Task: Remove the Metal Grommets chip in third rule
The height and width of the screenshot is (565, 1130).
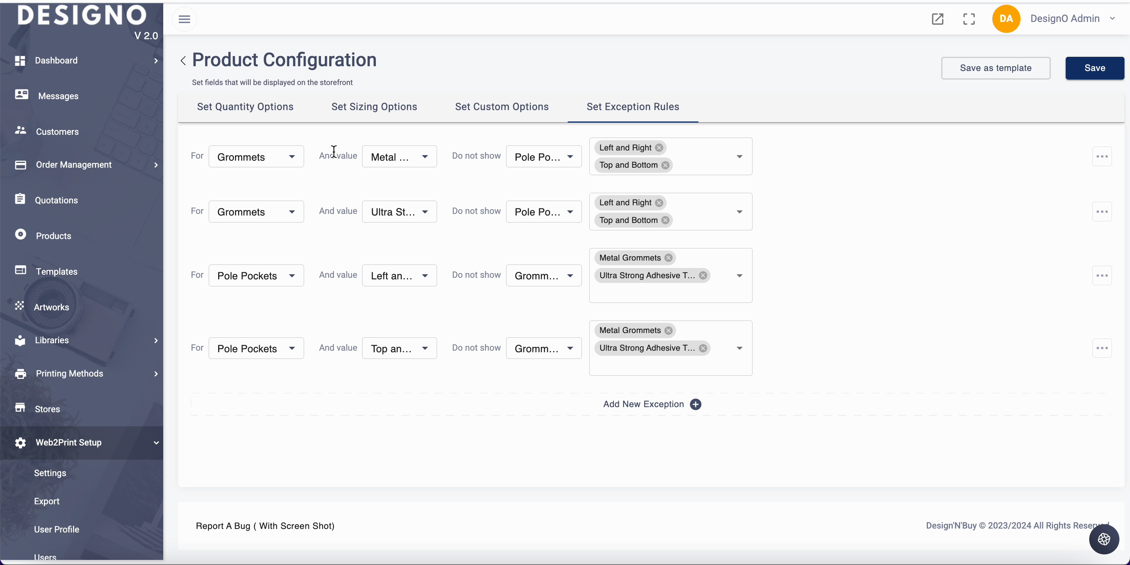Action: (668, 258)
